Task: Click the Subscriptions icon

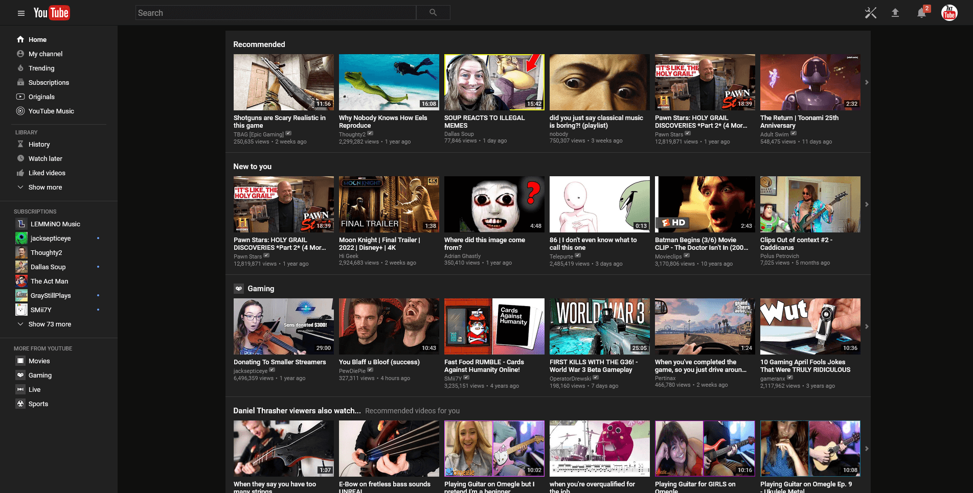Action: click(x=20, y=82)
